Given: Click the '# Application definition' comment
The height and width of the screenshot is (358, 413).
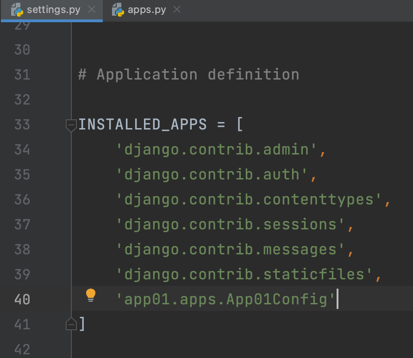Looking at the screenshot, I should [188, 75].
